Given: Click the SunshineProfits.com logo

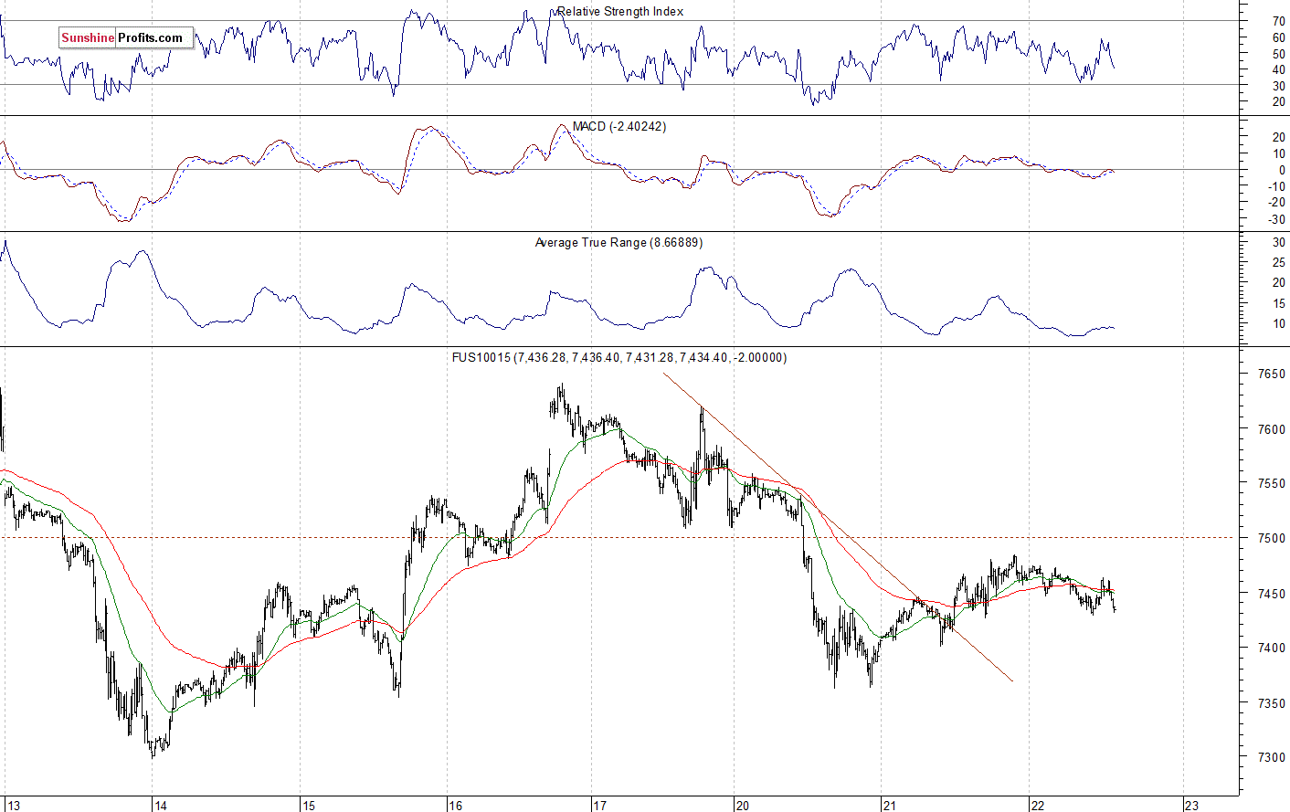Looking at the screenshot, I should [x=126, y=37].
